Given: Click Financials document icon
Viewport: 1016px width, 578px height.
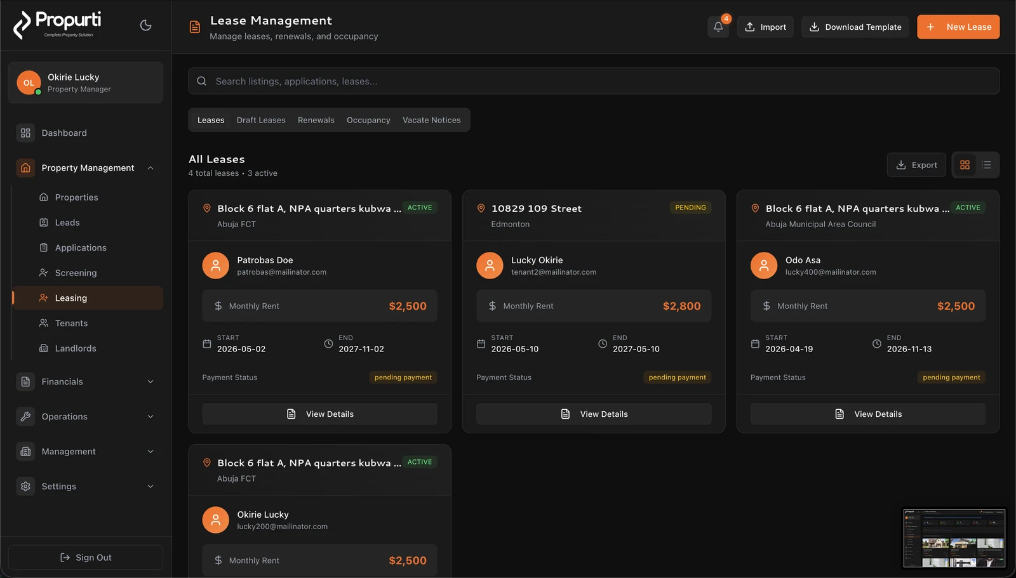Looking at the screenshot, I should coord(25,381).
